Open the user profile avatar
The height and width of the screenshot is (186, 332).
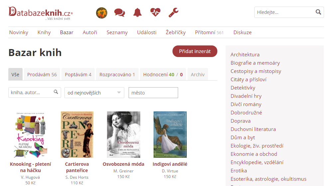coord(102,13)
